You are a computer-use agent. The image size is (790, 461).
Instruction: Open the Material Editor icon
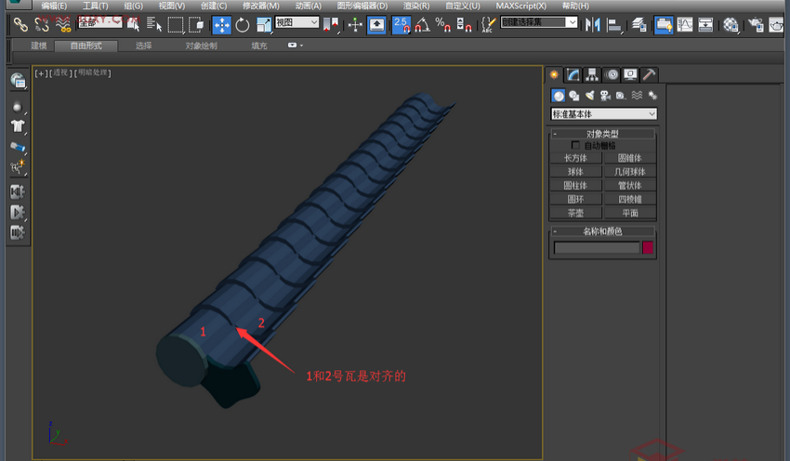point(731,24)
